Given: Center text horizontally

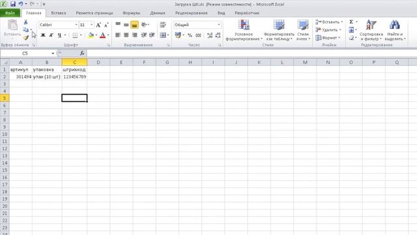Looking at the screenshot, I should 126,35.
